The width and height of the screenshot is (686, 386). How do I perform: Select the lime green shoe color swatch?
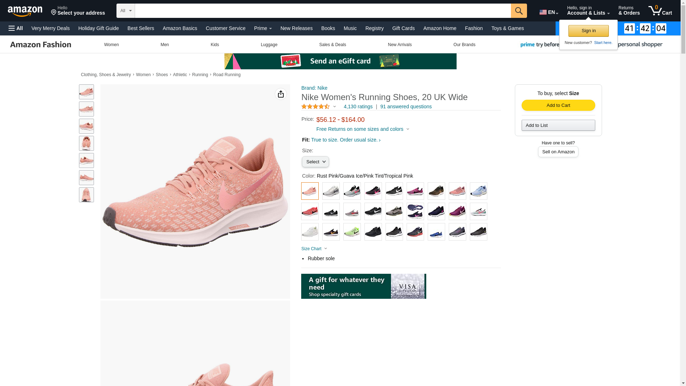coord(352,232)
